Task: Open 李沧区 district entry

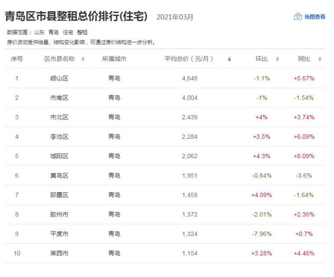Action: [59, 136]
